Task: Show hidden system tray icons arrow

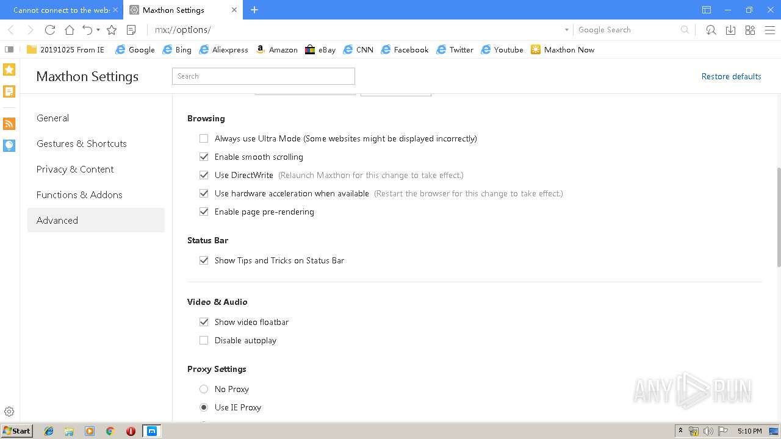Action: coord(680,431)
